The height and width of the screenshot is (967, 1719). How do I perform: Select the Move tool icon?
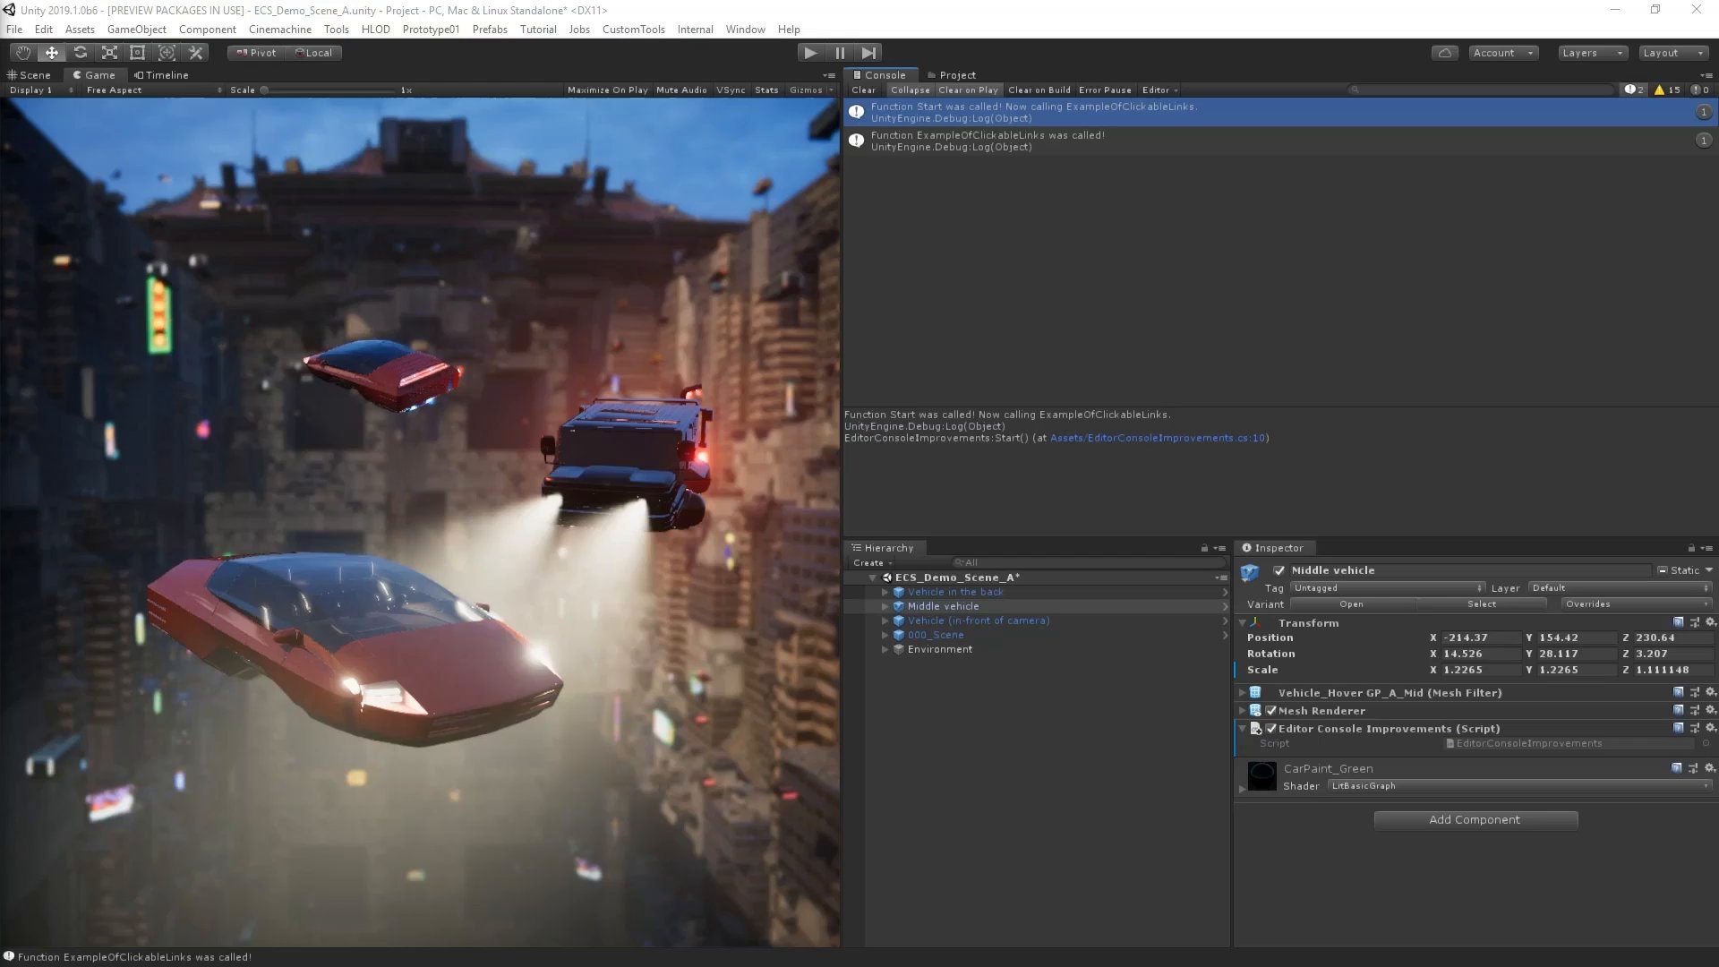[51, 52]
